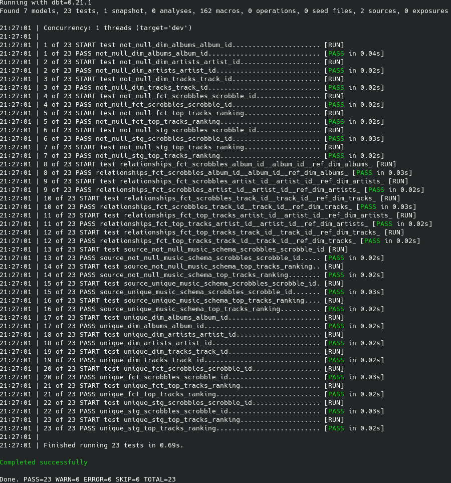The width and height of the screenshot is (451, 483).
Task: Click [RUN] on '17 of 23 START' line
Action: click(x=334, y=317)
